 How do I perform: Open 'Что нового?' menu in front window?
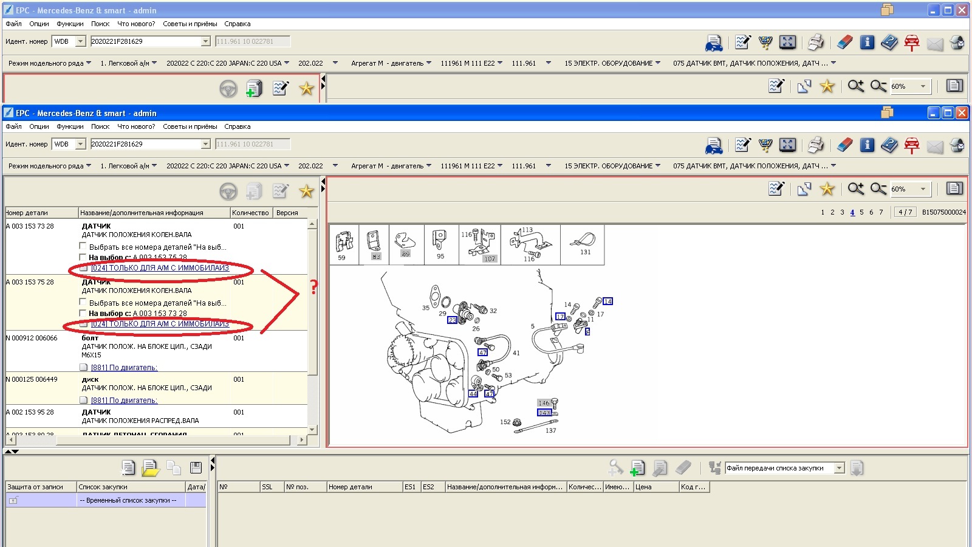coord(136,126)
